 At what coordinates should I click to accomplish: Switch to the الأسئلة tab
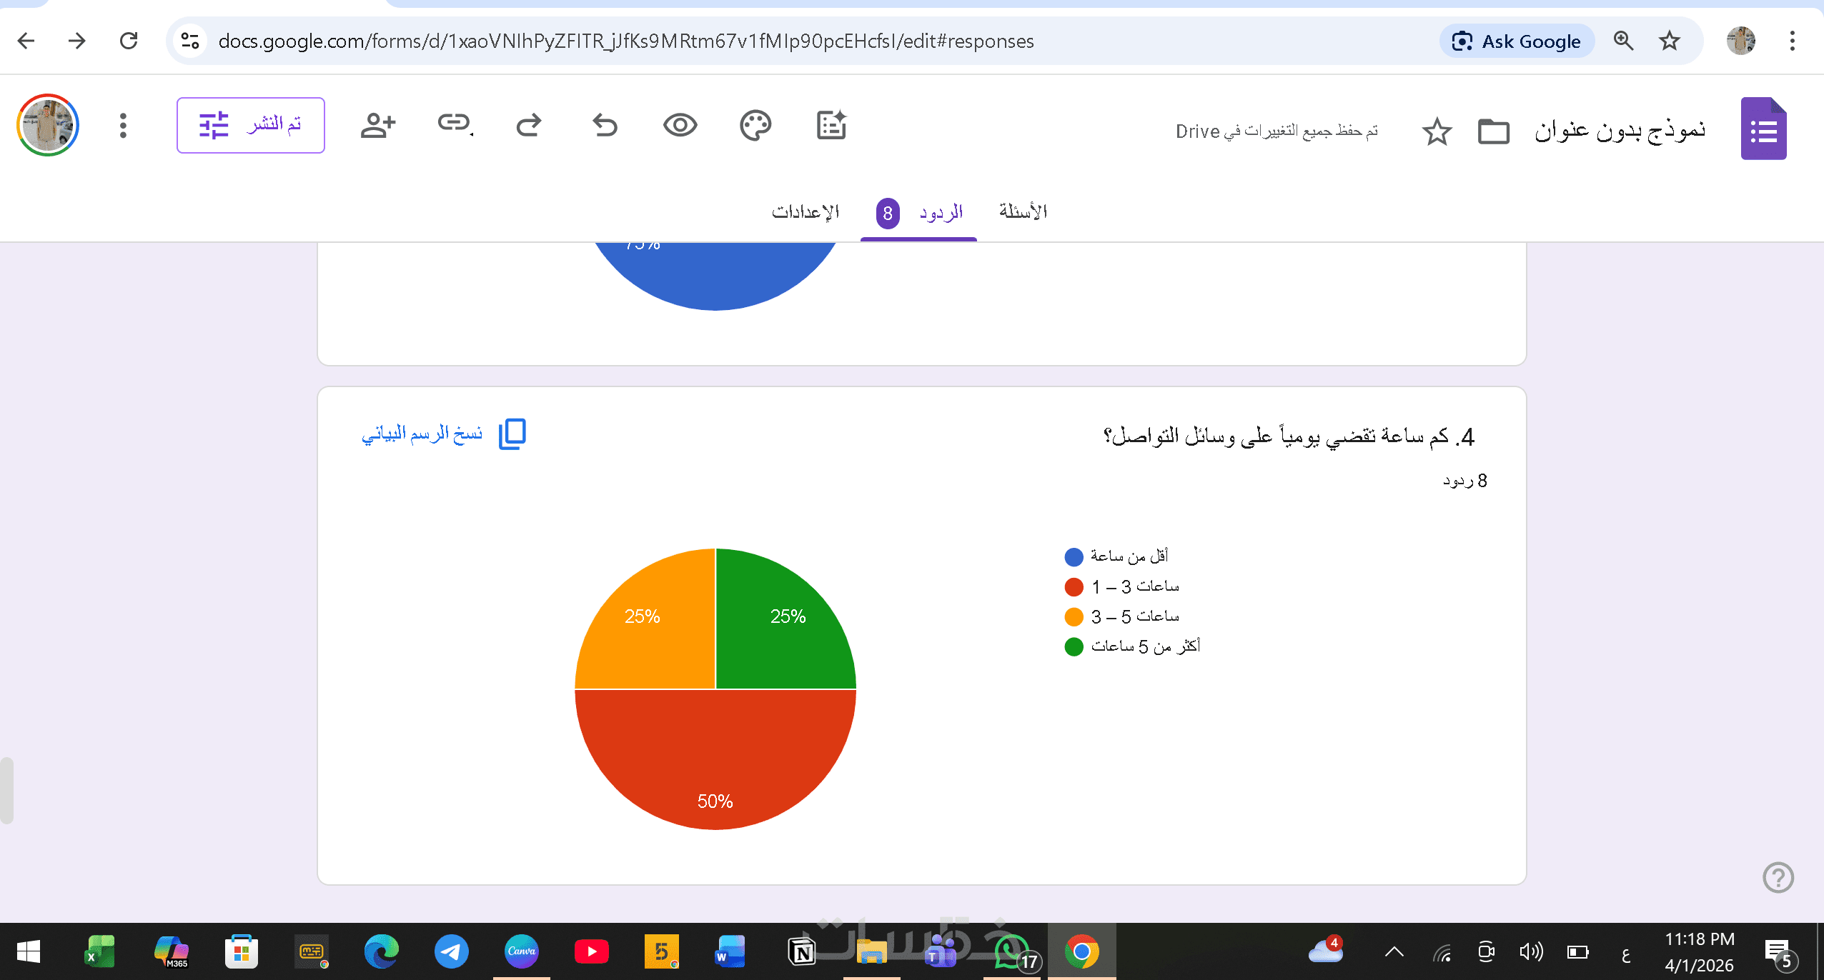[1023, 212]
